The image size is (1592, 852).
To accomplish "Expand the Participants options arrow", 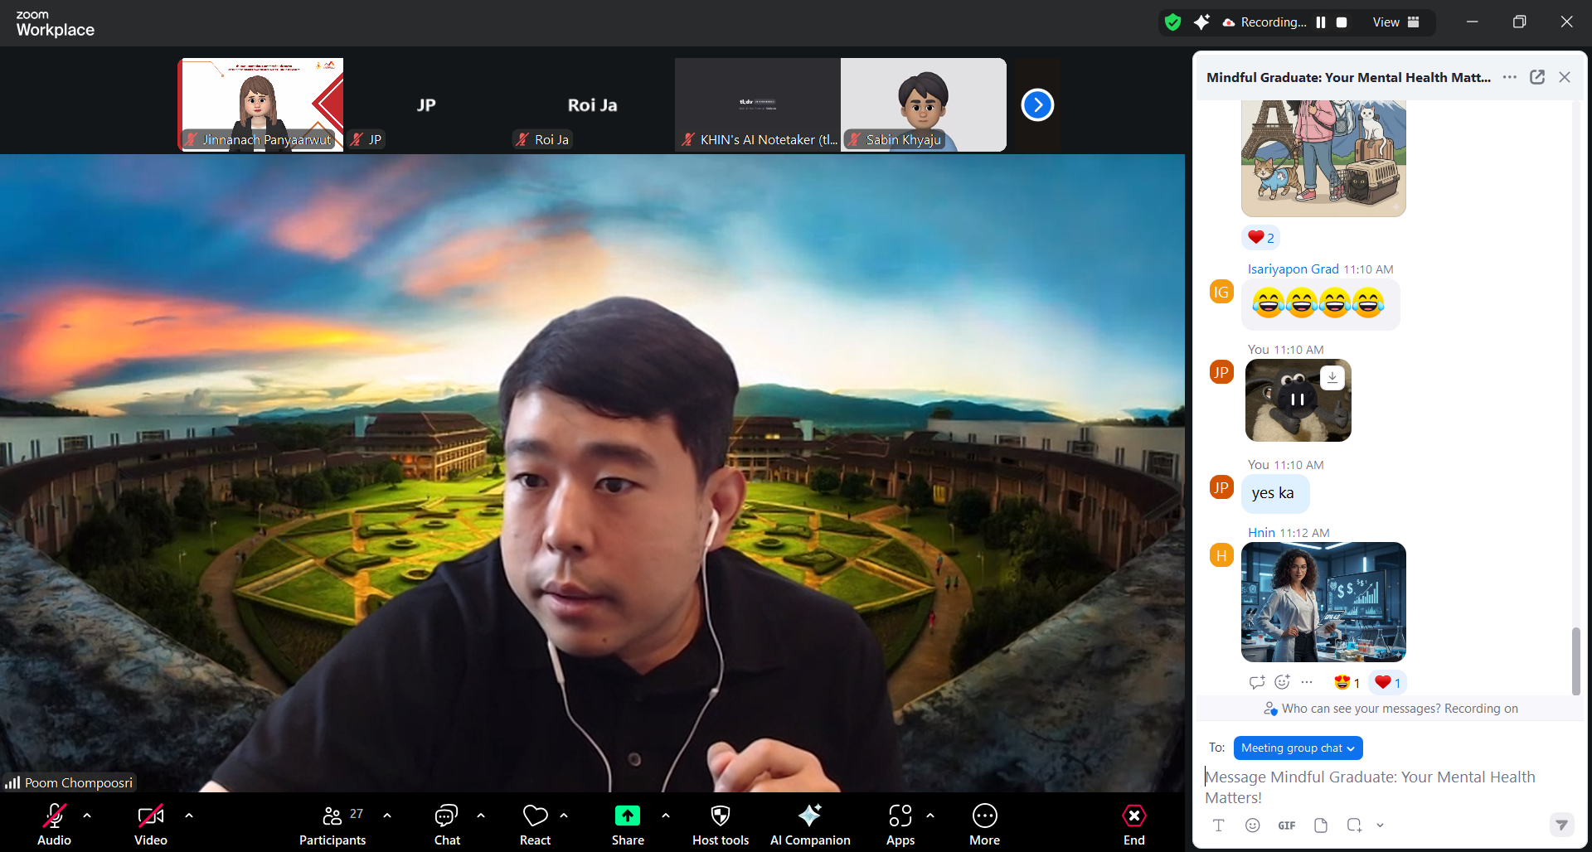I will click(387, 816).
